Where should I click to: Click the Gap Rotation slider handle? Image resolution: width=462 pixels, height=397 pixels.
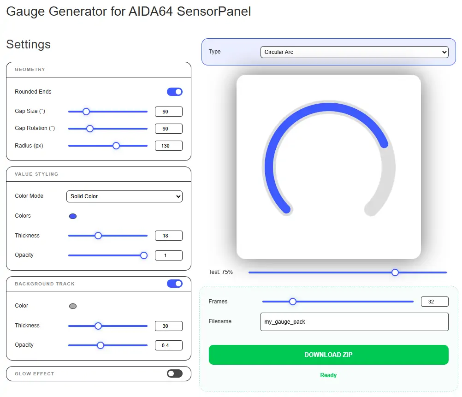point(90,129)
